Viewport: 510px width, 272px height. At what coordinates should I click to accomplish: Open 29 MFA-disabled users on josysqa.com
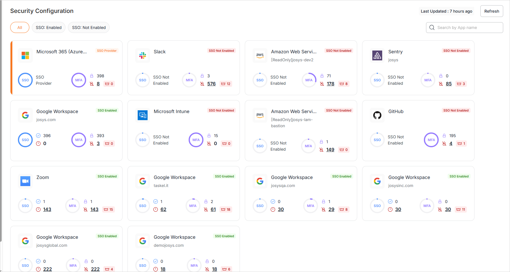click(x=332, y=209)
